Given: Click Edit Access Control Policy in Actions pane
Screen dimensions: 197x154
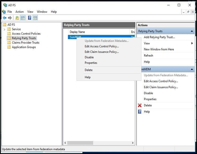Looking at the screenshot, I should [x=161, y=81].
